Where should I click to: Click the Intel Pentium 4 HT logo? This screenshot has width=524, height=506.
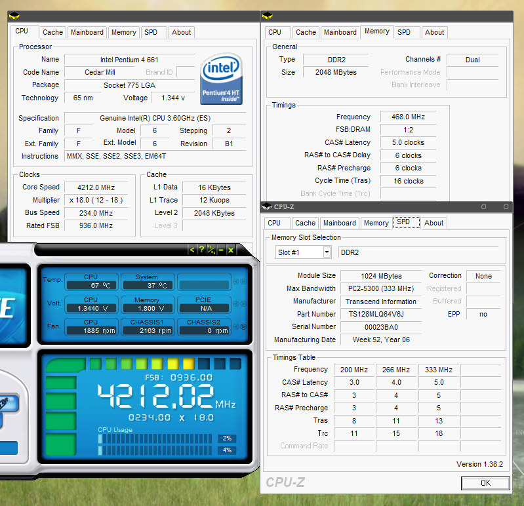(x=221, y=79)
